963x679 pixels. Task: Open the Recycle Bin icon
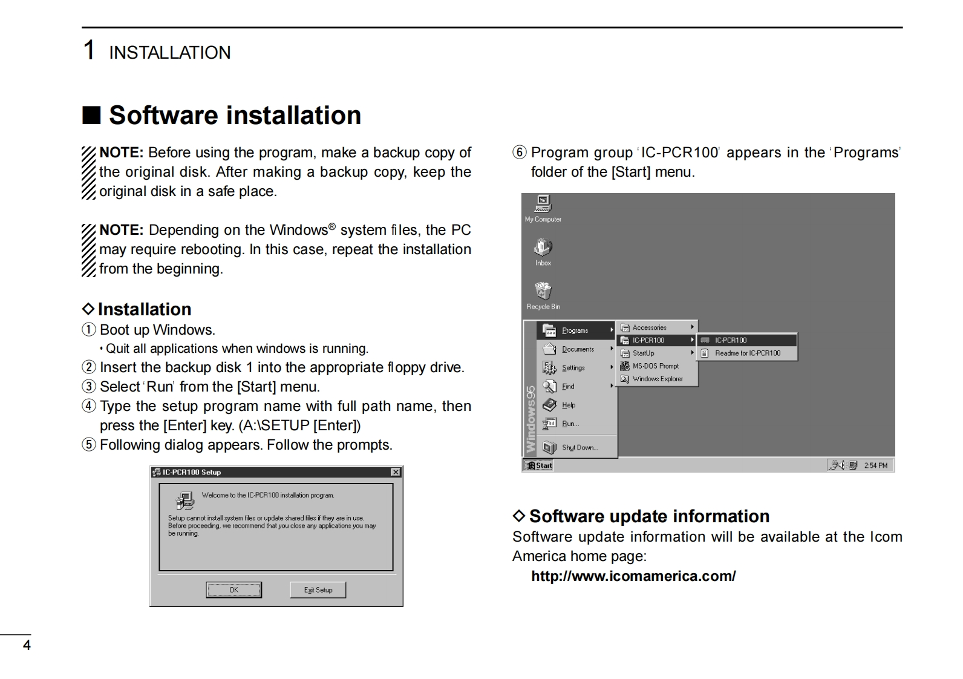[x=543, y=291]
